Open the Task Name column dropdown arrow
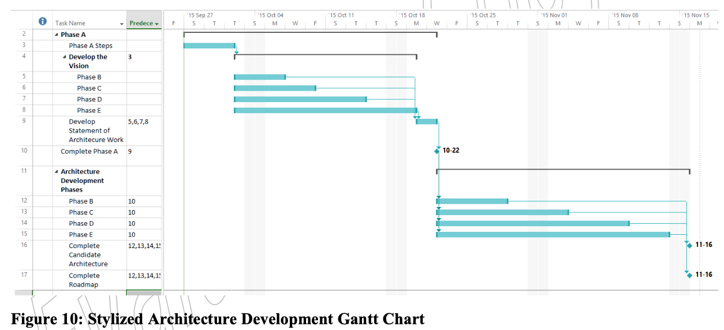Viewport: 724px width, 330px height. click(x=122, y=24)
